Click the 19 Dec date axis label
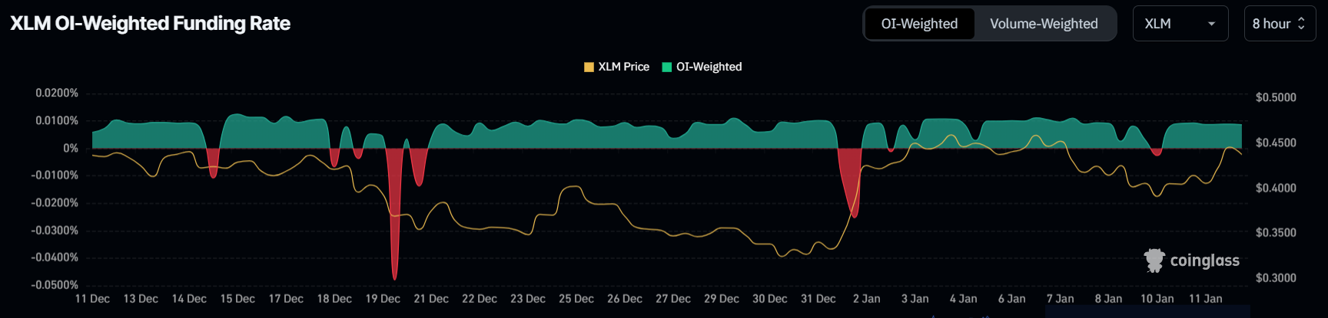This screenshot has width=1328, height=318. click(x=383, y=299)
